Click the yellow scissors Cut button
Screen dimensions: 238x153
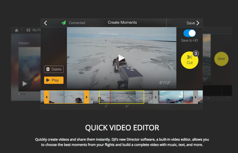[189, 60]
